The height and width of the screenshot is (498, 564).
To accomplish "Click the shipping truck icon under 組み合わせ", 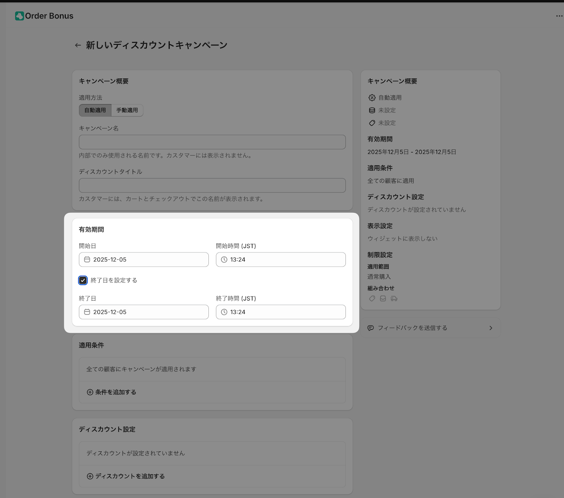I will point(394,299).
